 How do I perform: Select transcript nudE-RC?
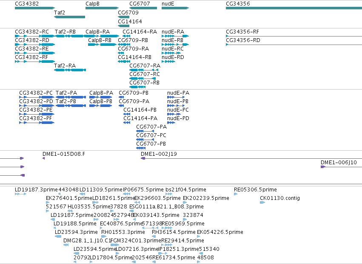pos(173,49)
